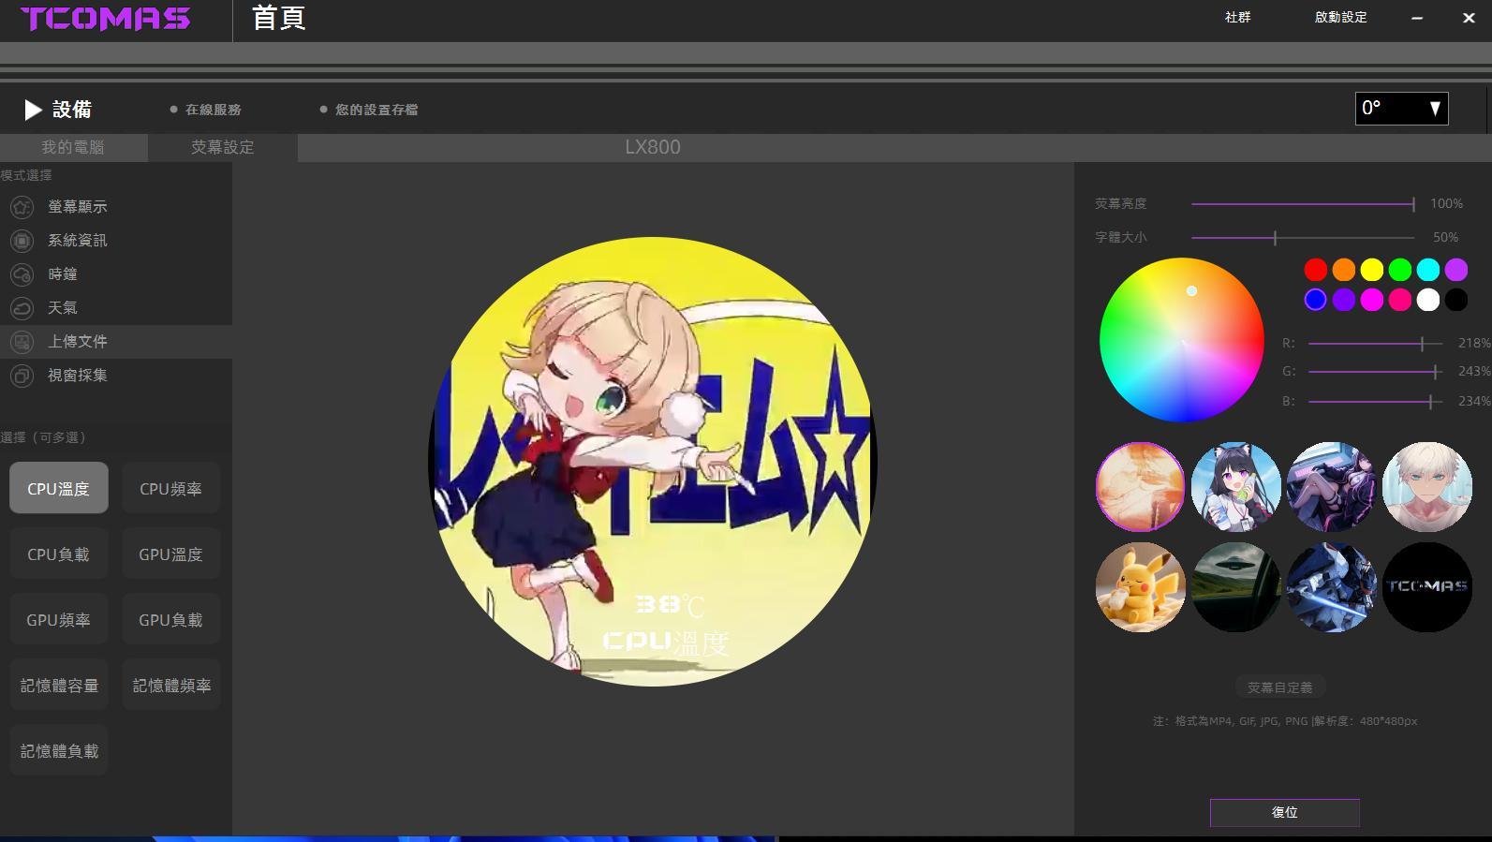The width and height of the screenshot is (1492, 842).
Task: Click the screen display mode icon
Action: (x=22, y=207)
